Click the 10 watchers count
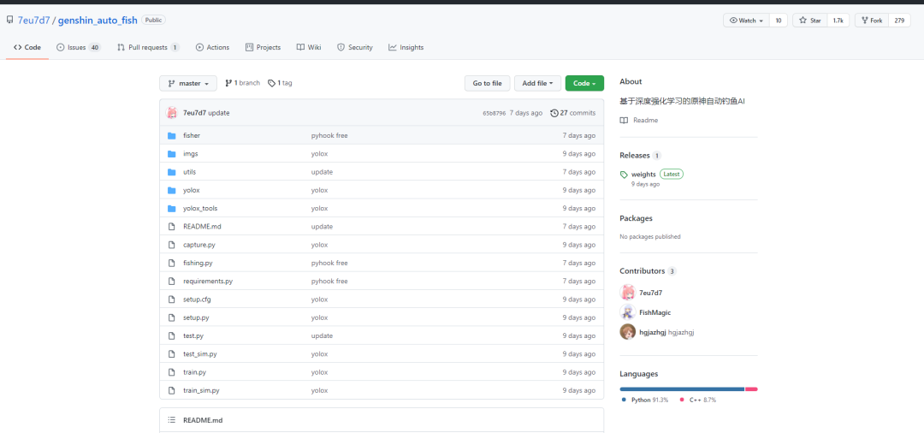Viewport: 924px width, 433px height. point(779,21)
